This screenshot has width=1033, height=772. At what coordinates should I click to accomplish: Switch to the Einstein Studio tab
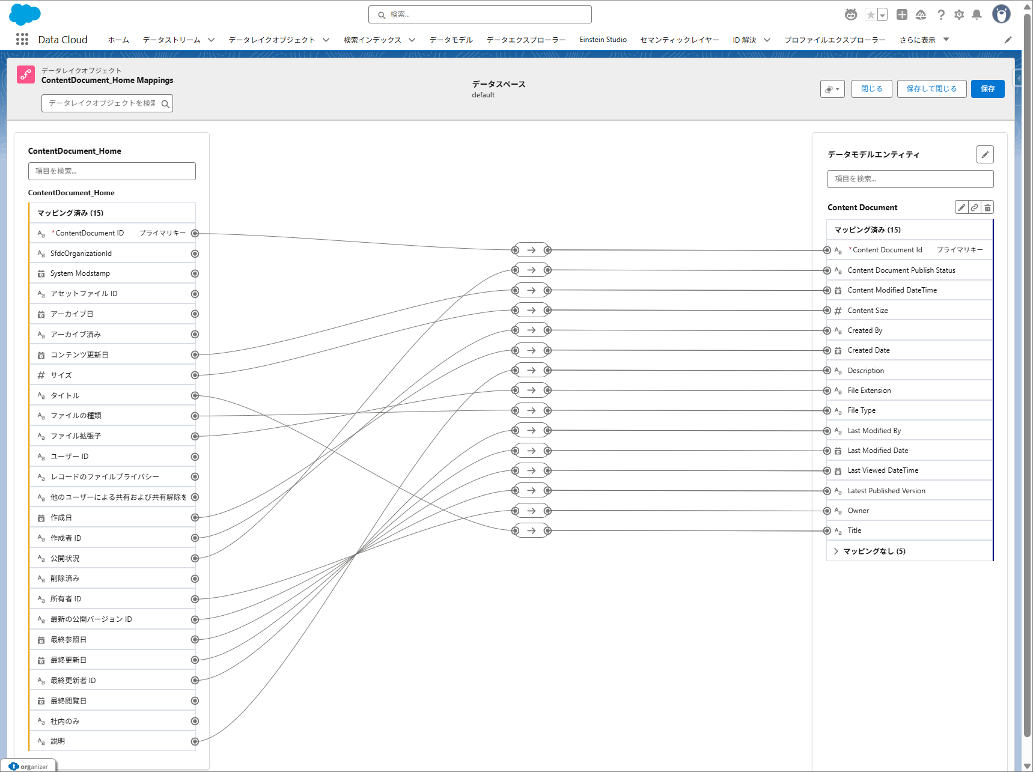603,40
